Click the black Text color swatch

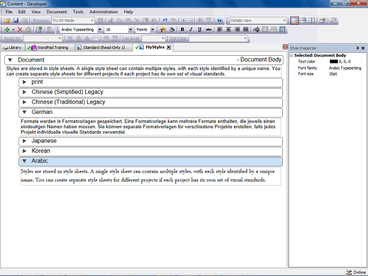[333, 62]
